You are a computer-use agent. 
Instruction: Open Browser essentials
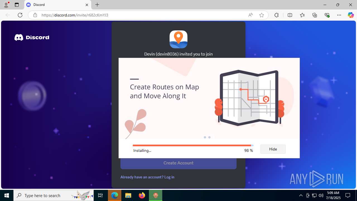coord(327,15)
